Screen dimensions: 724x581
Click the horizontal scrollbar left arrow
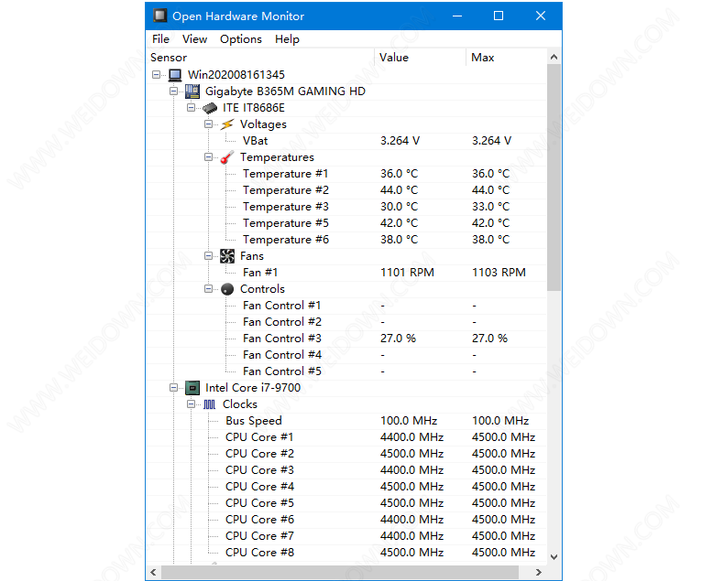pos(153,573)
